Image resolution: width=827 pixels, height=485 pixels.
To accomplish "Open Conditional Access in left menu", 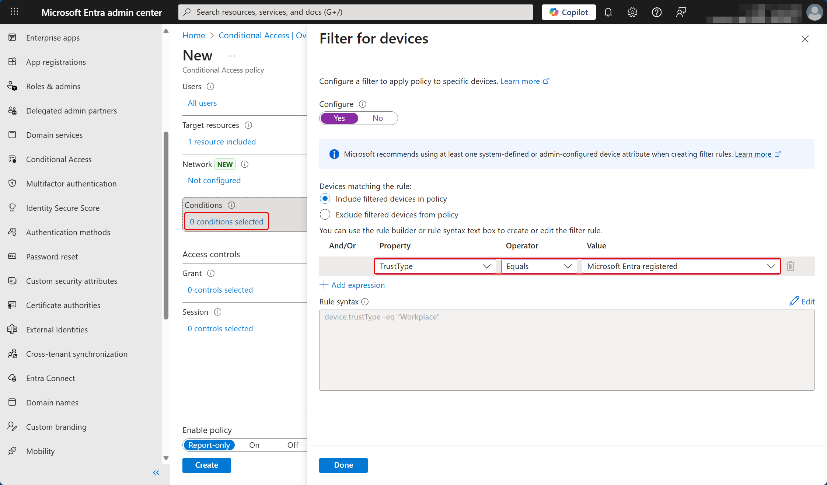I will tap(59, 159).
